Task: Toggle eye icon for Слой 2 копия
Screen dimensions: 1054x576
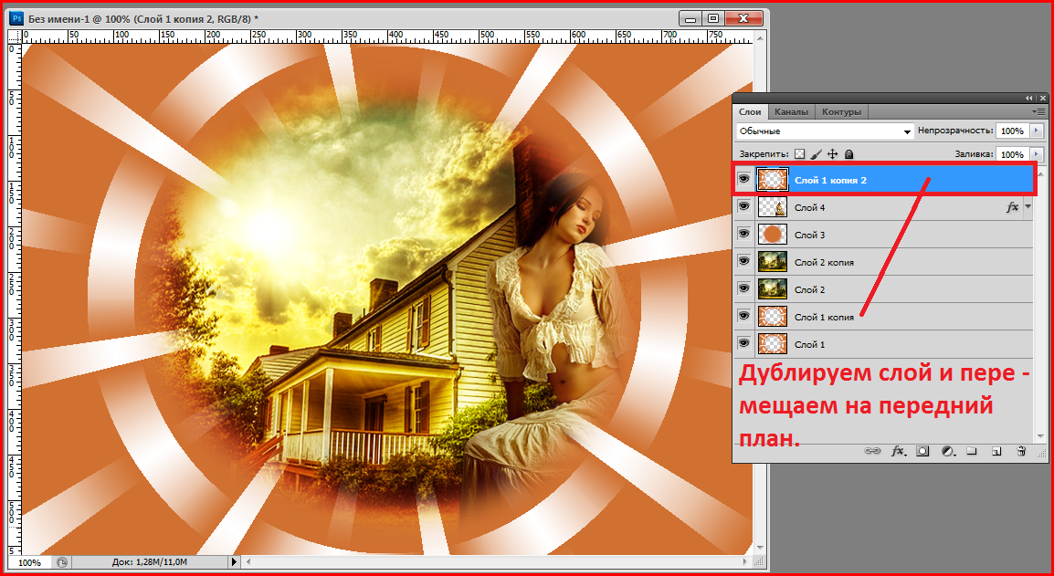Action: 743,261
